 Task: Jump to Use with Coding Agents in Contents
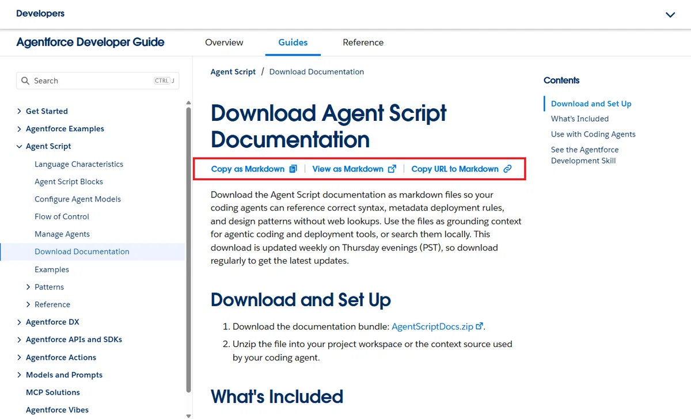tap(593, 134)
